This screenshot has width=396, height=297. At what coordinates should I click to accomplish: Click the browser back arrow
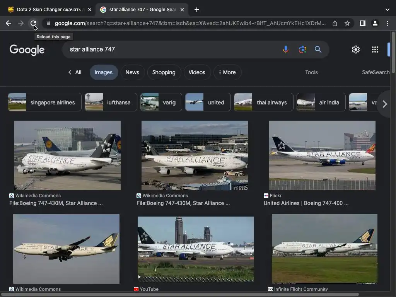pos(9,23)
